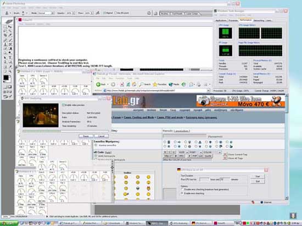Select the Clone Stamp tool in Photoshop
Image resolution: width=302 pixels, height=226 pixels.
pyautogui.click(x=5, y=44)
